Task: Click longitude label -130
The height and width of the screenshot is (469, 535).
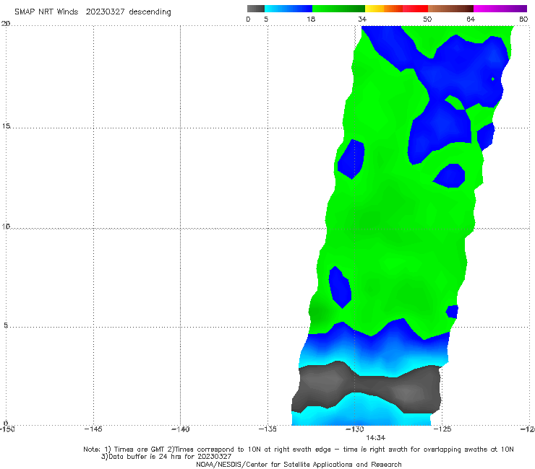Action: (x=355, y=429)
